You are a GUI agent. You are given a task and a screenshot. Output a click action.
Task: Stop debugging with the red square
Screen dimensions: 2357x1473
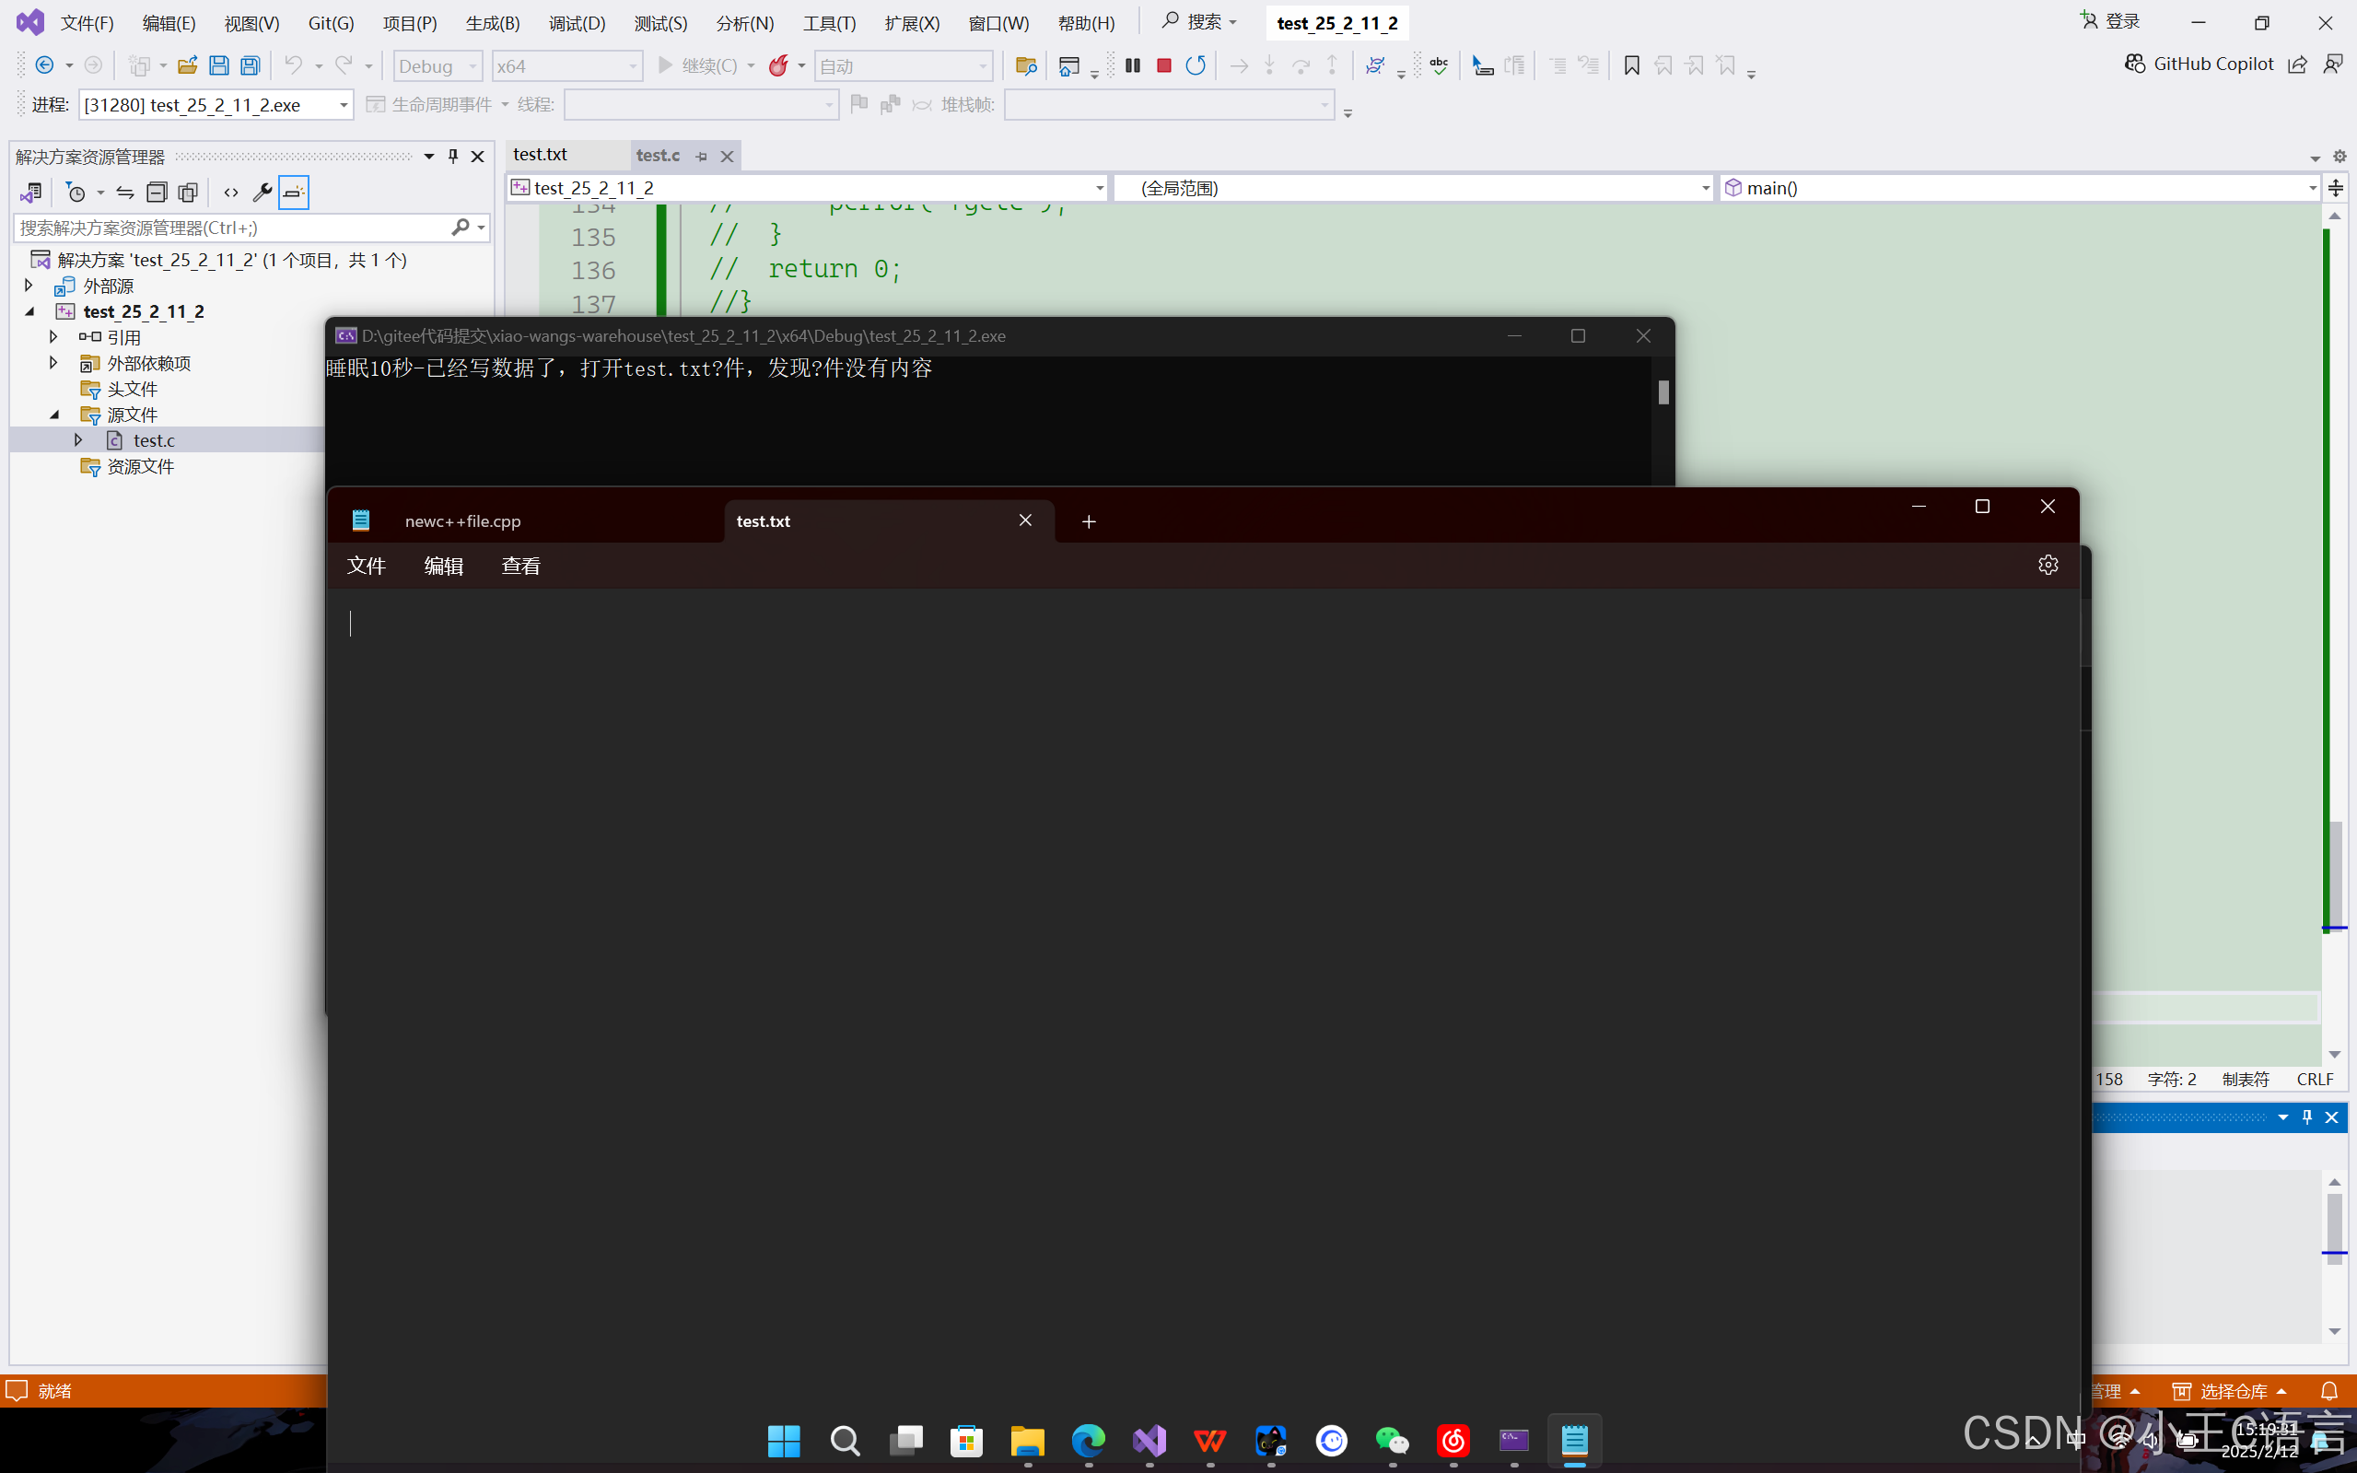pos(1164,65)
